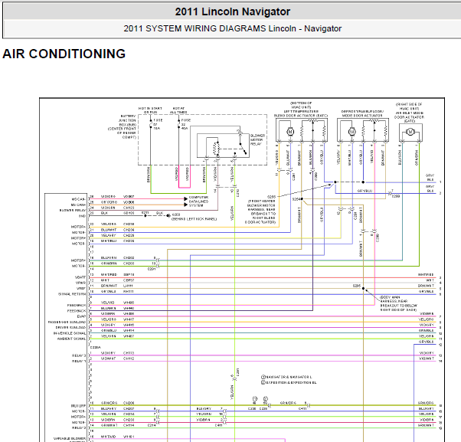461x442 pixels.
Task: Click the 'HOT AT ALL TIMES' label
Action: click(178, 110)
